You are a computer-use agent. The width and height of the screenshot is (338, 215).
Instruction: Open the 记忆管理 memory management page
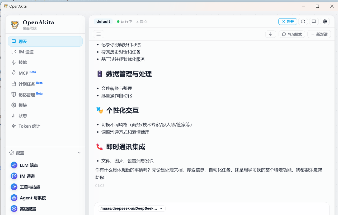pos(45,95)
